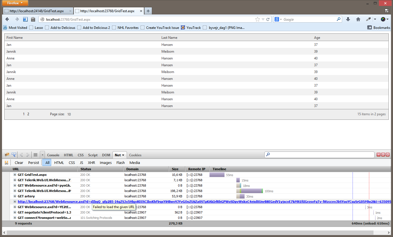Switch to Firebug Script tab
The width and height of the screenshot is (393, 237).
pyautogui.click(x=93, y=155)
